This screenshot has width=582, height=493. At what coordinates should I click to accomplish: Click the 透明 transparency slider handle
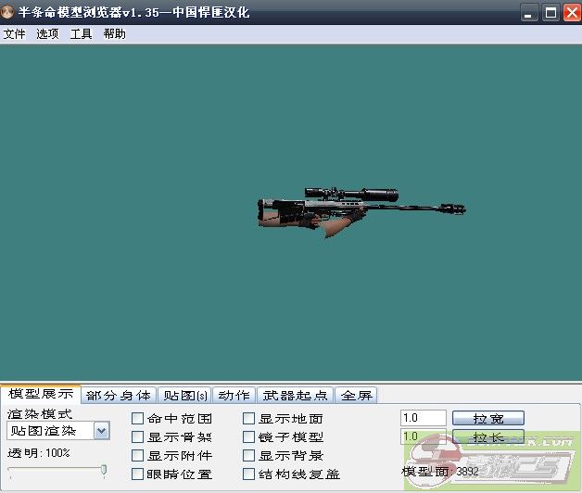click(x=104, y=470)
